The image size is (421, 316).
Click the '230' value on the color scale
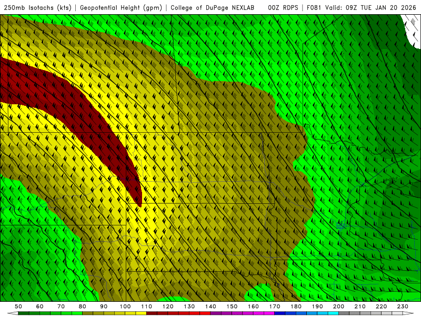pos(403,307)
